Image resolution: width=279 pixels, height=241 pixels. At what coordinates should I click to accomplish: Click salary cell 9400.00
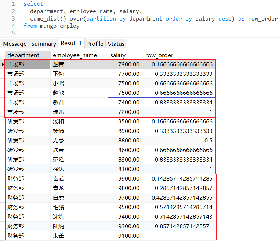pos(126,217)
